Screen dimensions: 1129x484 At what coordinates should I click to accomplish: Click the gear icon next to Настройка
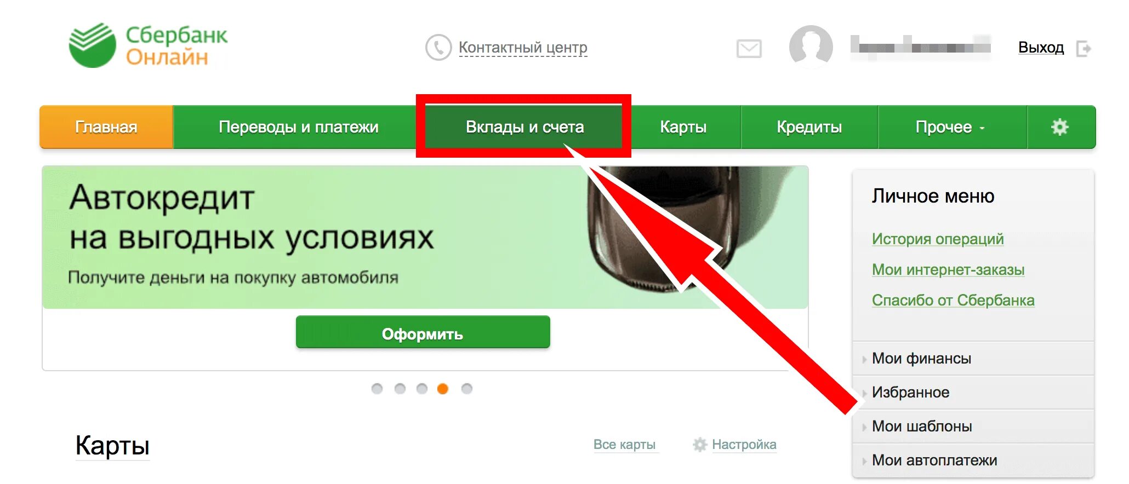[700, 445]
